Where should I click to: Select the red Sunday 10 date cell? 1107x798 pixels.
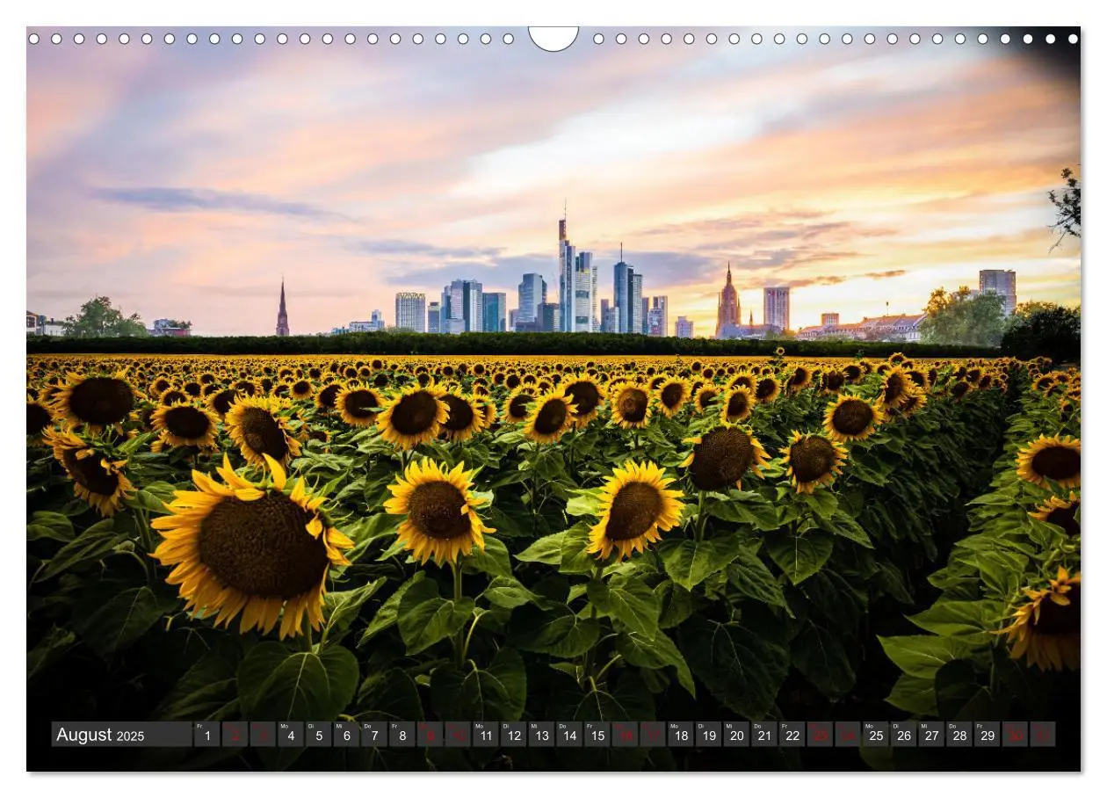tap(458, 735)
